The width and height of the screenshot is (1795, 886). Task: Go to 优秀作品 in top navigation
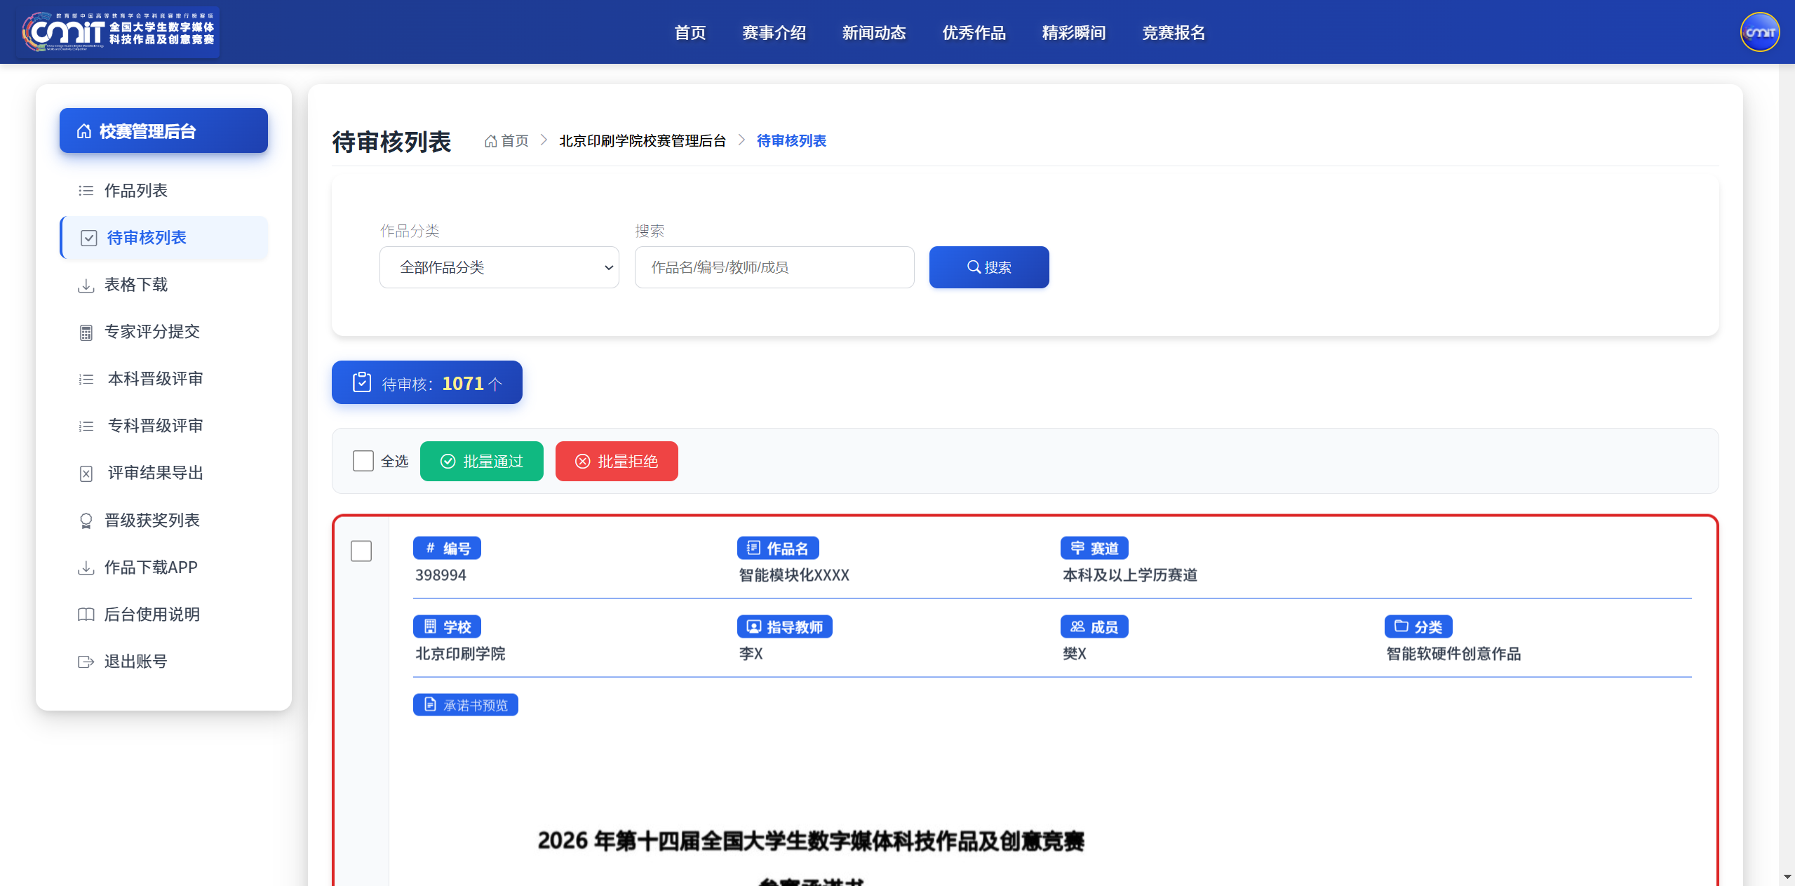tap(974, 33)
